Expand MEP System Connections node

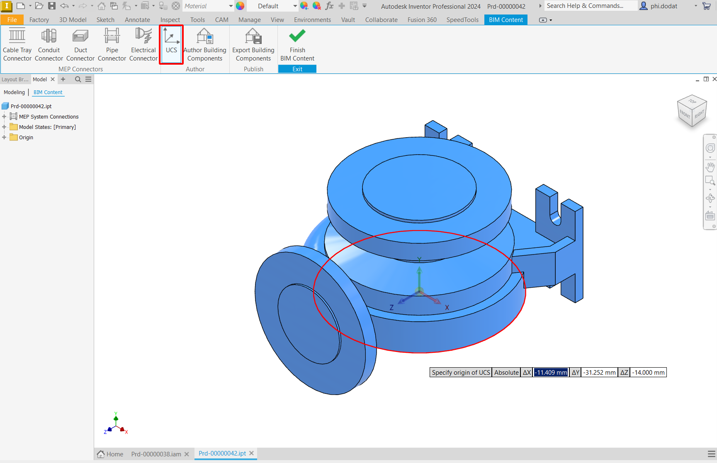tap(4, 116)
